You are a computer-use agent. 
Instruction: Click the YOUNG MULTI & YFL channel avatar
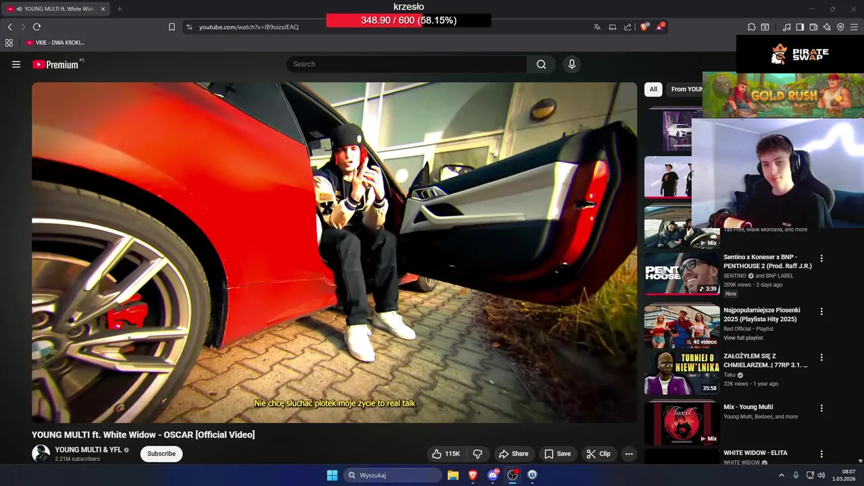(x=41, y=454)
